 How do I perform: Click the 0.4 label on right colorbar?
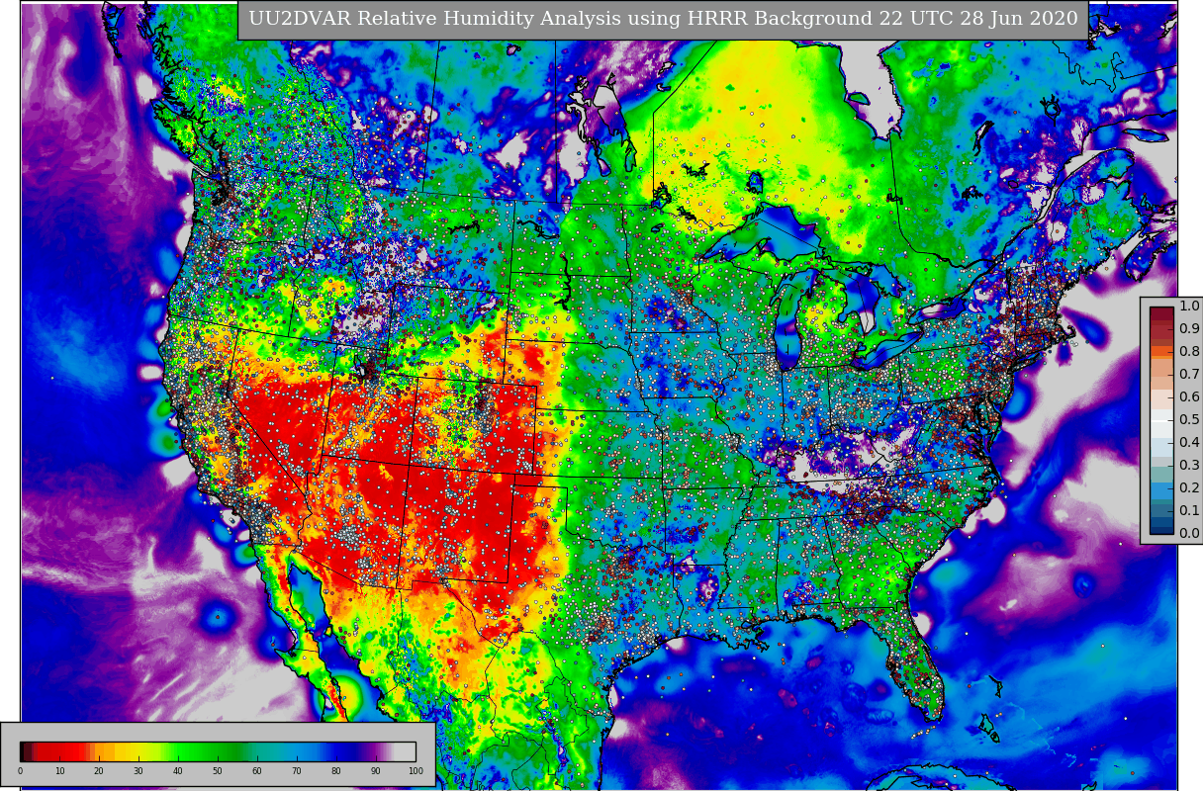click(1189, 442)
